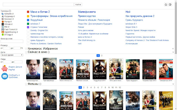This screenshot has height=110, width=177.
Task: Go to page 2 of Сейчас в кино
Action: 102,56
